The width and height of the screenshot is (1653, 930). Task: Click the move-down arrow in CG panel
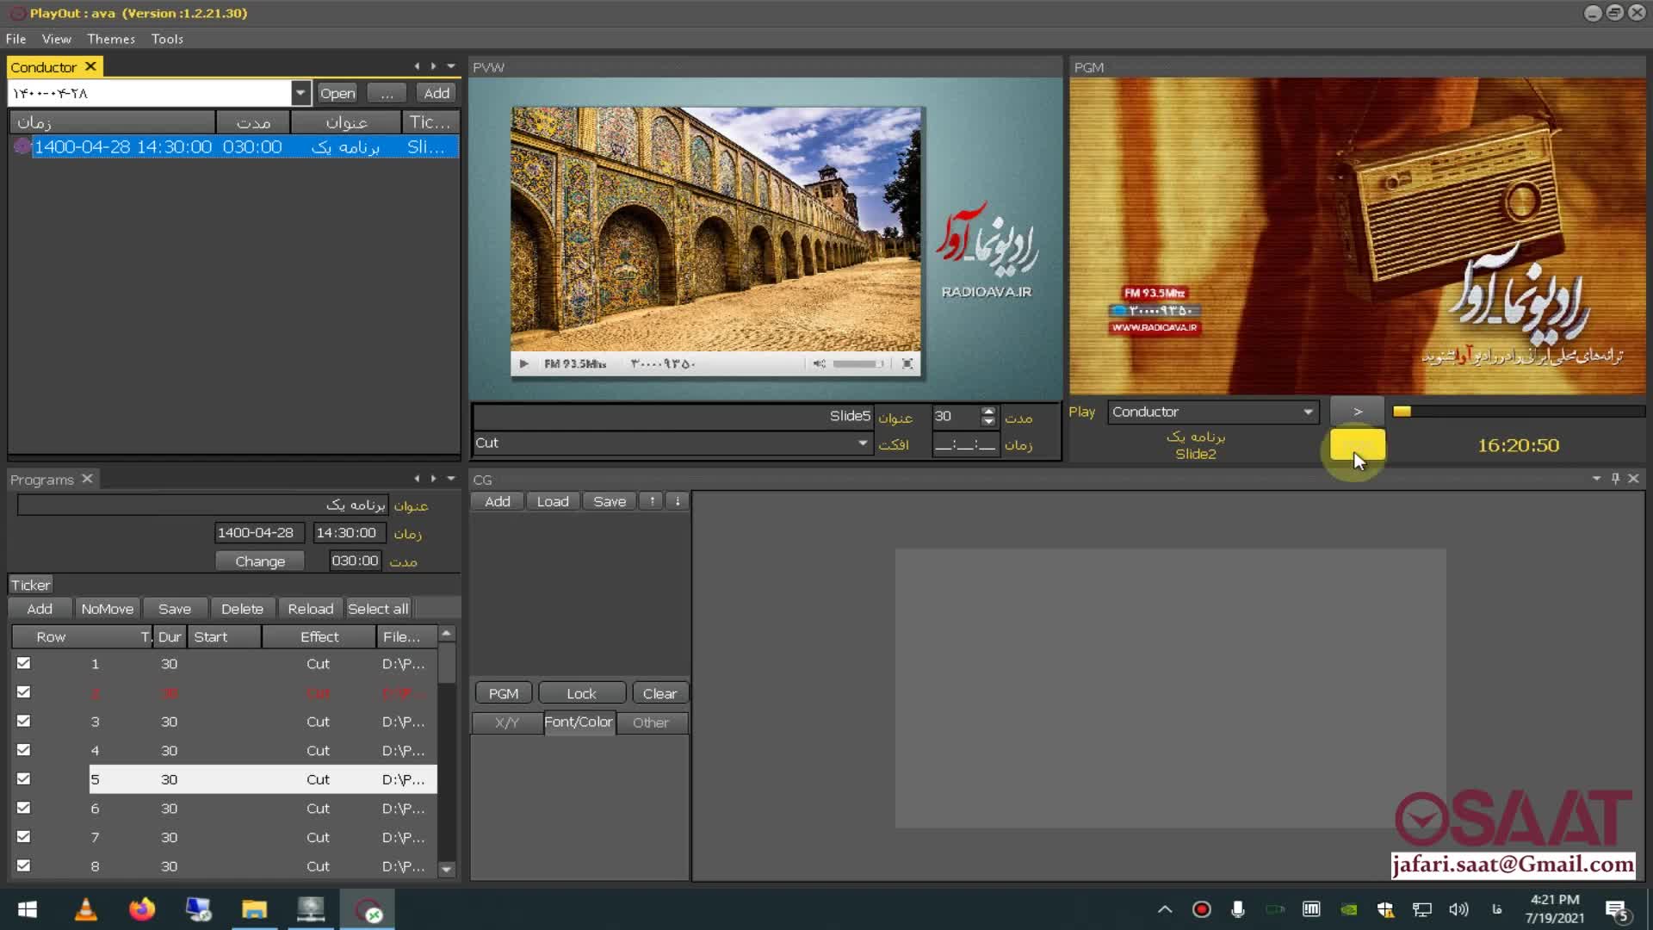pos(678,501)
